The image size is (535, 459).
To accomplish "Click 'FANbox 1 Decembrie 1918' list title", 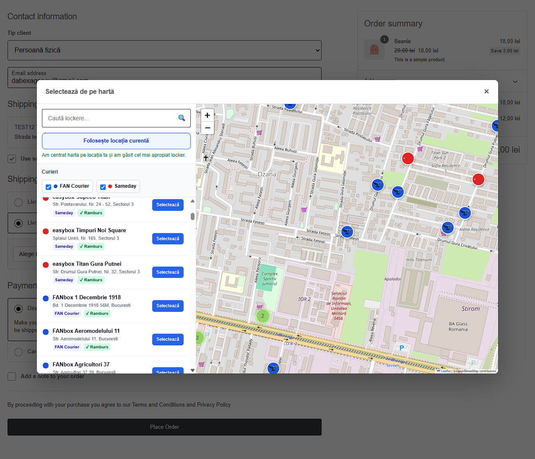I will tap(87, 298).
